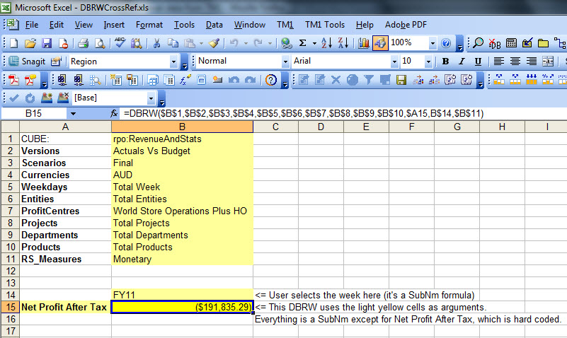This screenshot has height=338, width=567.
Task: Select the Net Profit After Tax cell
Action: tap(65, 307)
